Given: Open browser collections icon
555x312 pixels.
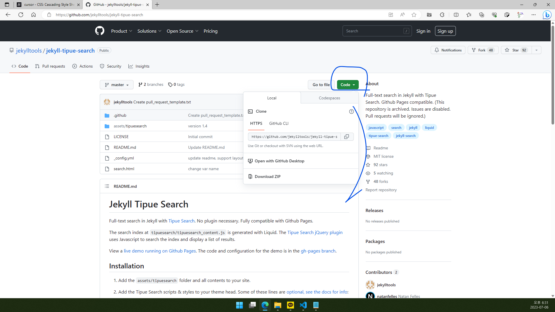Looking at the screenshot, I should [x=482, y=15].
